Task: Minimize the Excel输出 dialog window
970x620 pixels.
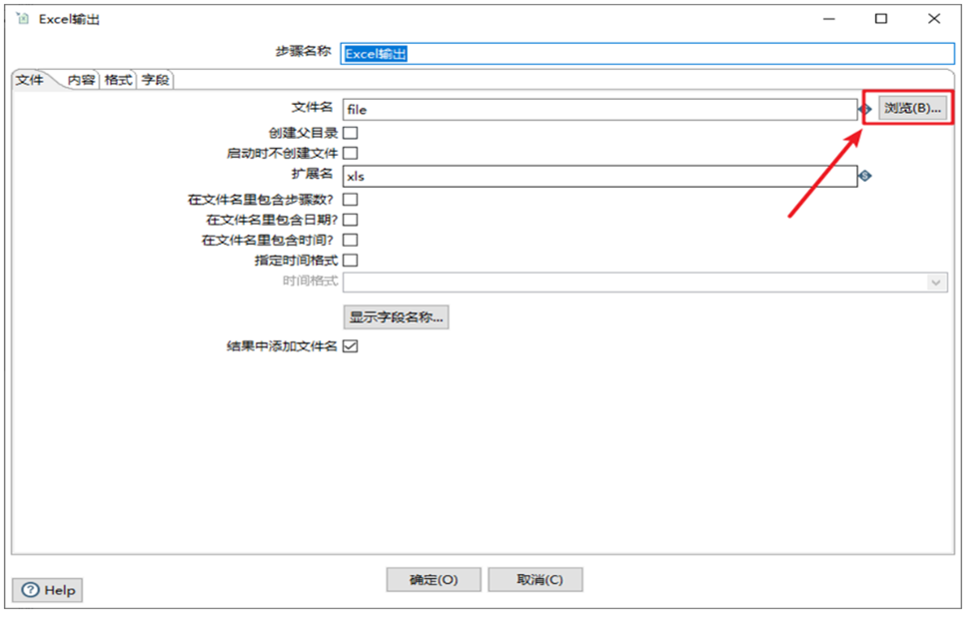Action: 829,19
